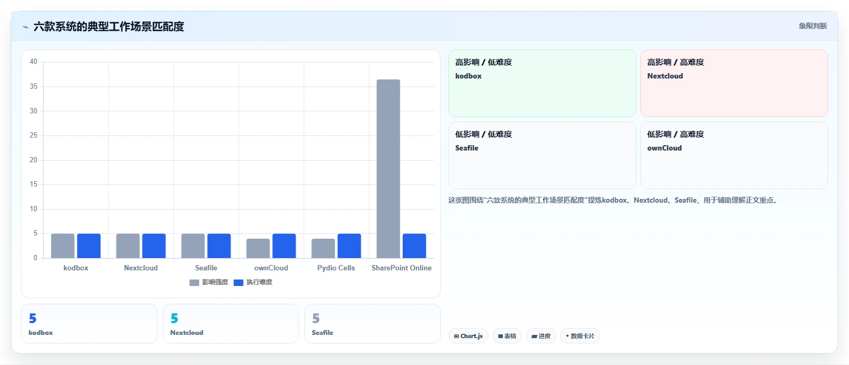The image size is (849, 365).
Task: Click the tall gray SharePoint Online bar
Action: click(x=388, y=169)
